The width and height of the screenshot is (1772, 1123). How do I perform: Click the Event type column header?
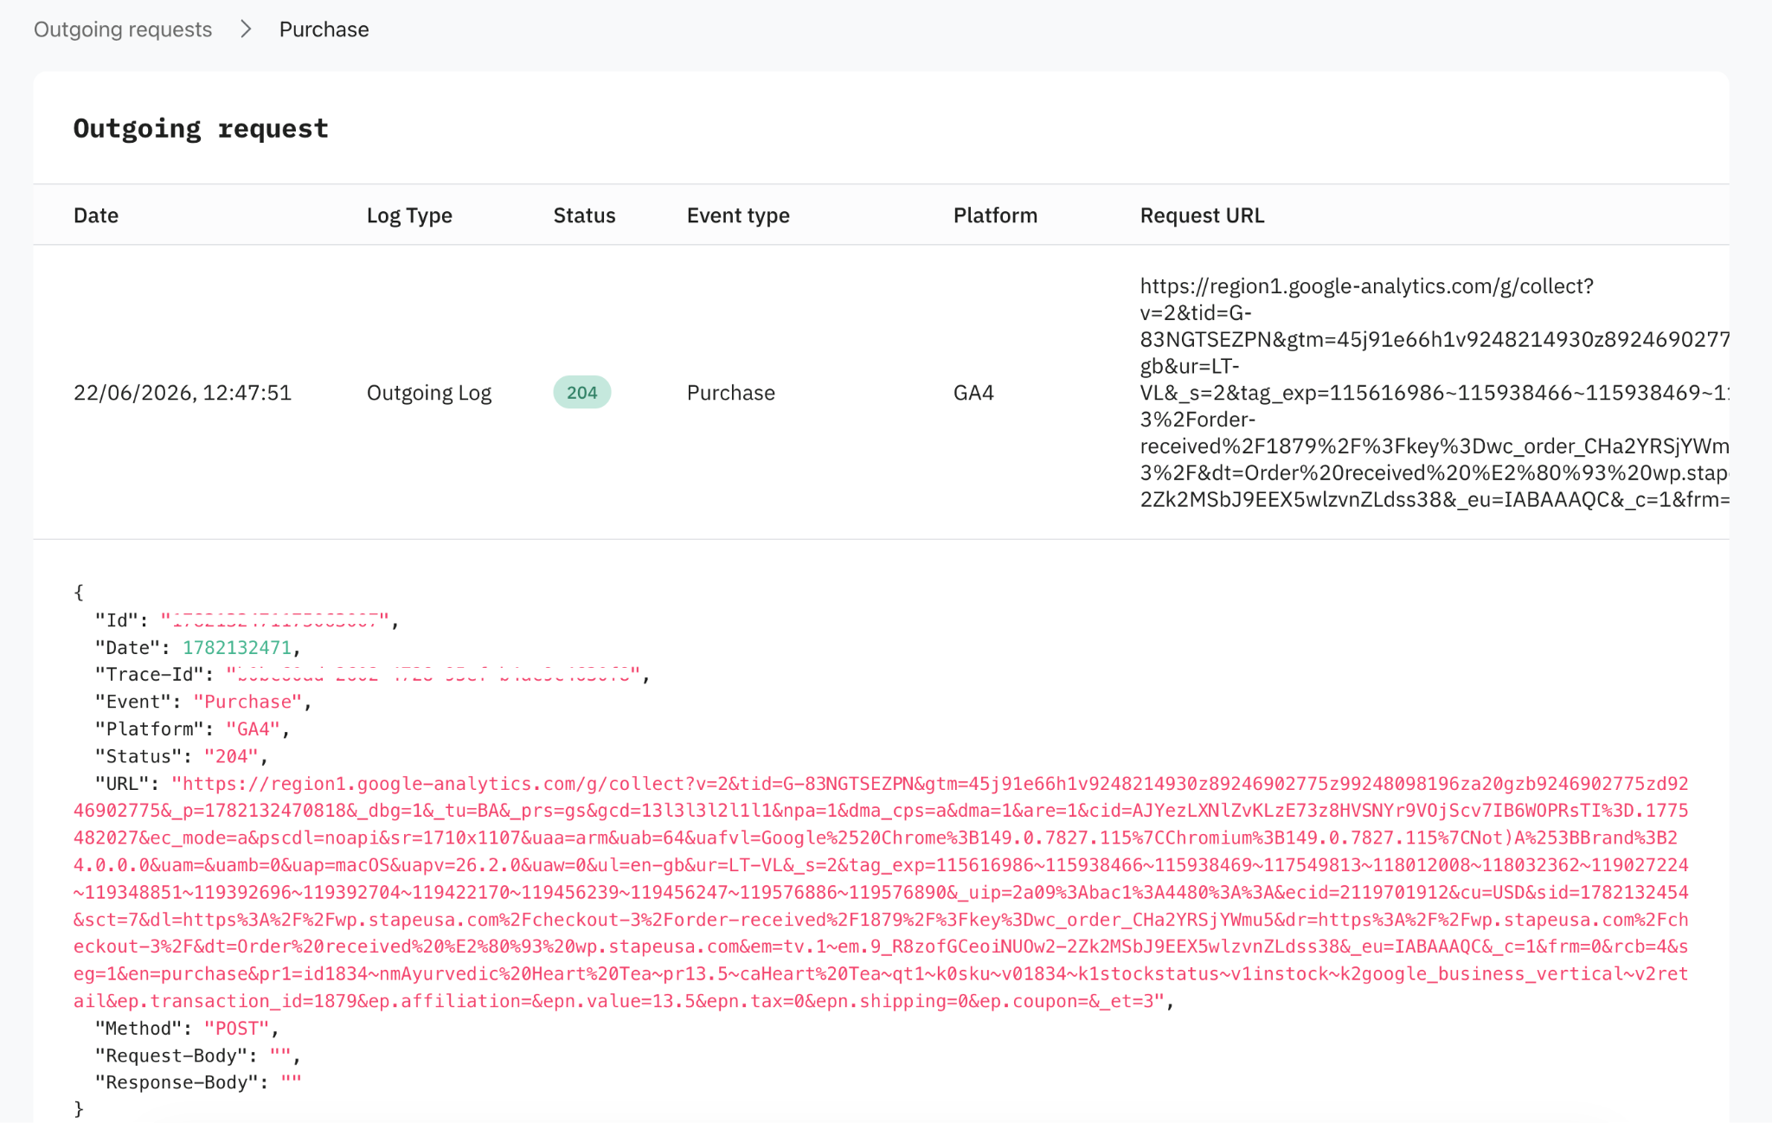[x=738, y=215]
